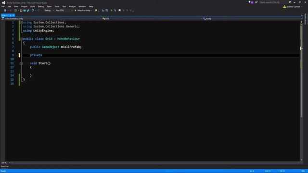Collapse the Grid class code block
Viewport: 308px width, 173px height.
(x=22, y=39)
